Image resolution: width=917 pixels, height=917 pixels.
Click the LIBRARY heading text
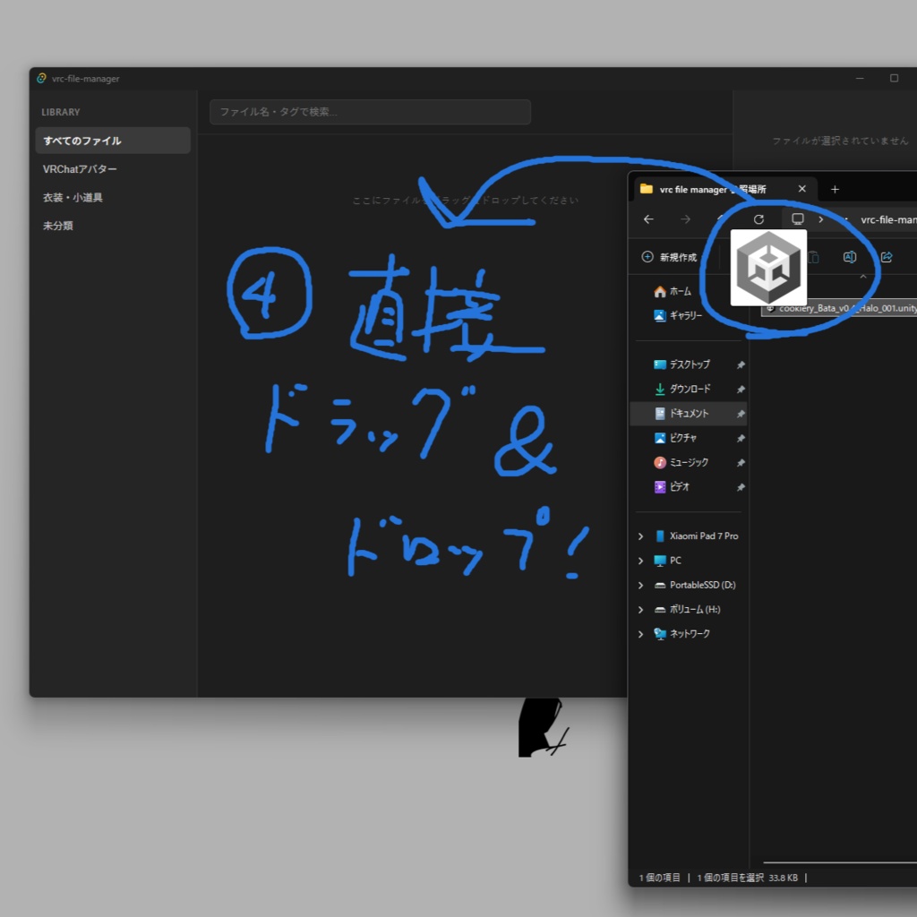61,112
